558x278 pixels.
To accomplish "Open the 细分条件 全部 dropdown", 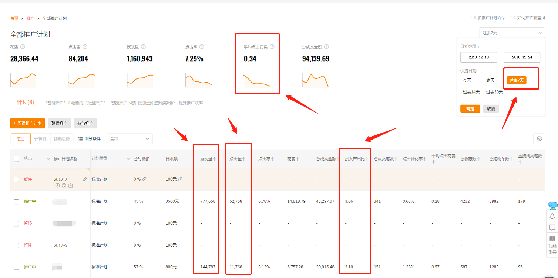I will [130, 139].
